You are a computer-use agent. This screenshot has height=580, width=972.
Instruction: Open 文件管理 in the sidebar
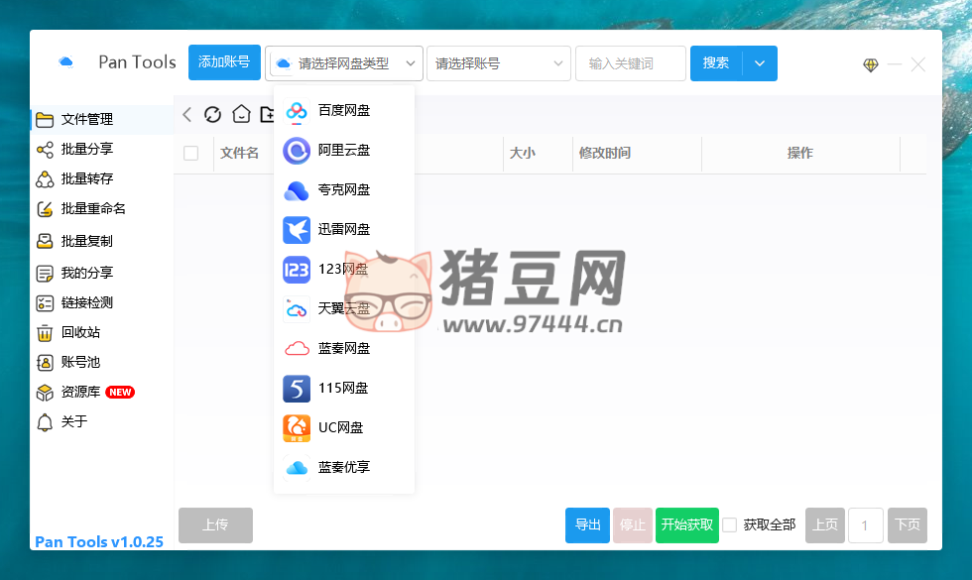(x=102, y=119)
